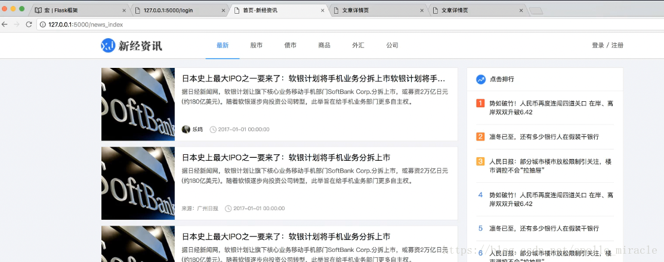Click the rank 3 yellow badge

click(x=480, y=161)
